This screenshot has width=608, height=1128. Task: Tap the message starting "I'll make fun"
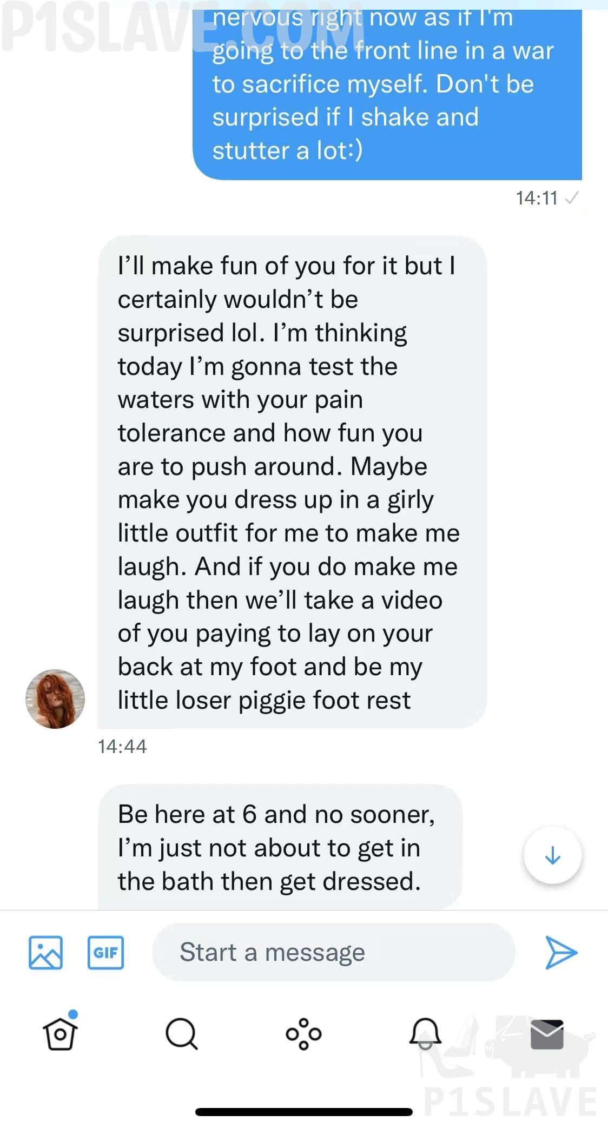coord(292,481)
